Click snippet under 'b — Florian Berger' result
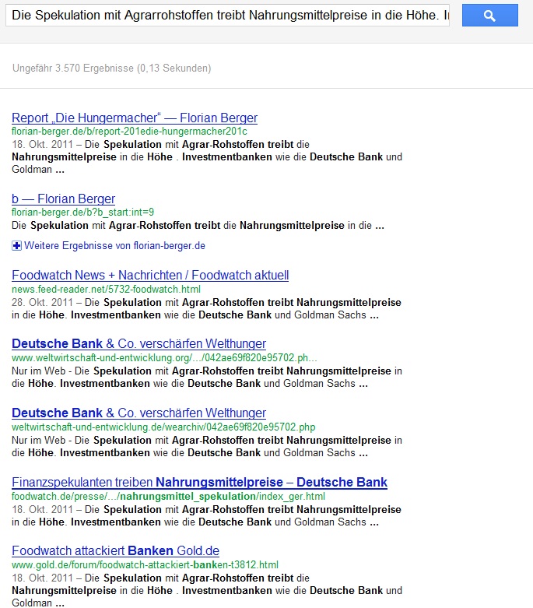Viewport: 533px width, 608px height. [198, 226]
